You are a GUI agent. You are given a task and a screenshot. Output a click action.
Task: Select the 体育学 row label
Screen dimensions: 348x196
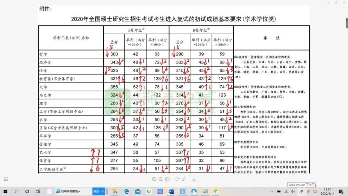45,161
